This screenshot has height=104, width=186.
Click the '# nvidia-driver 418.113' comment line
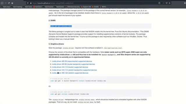(60, 92)
